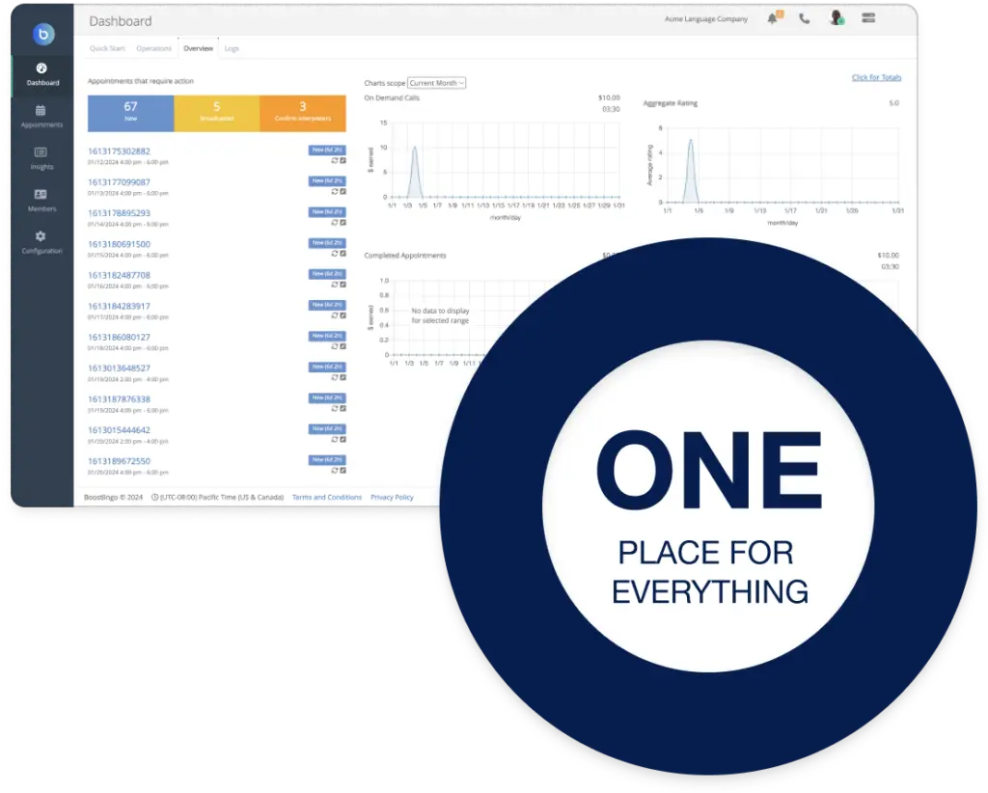Open the top-right hamburger menu

tap(868, 18)
